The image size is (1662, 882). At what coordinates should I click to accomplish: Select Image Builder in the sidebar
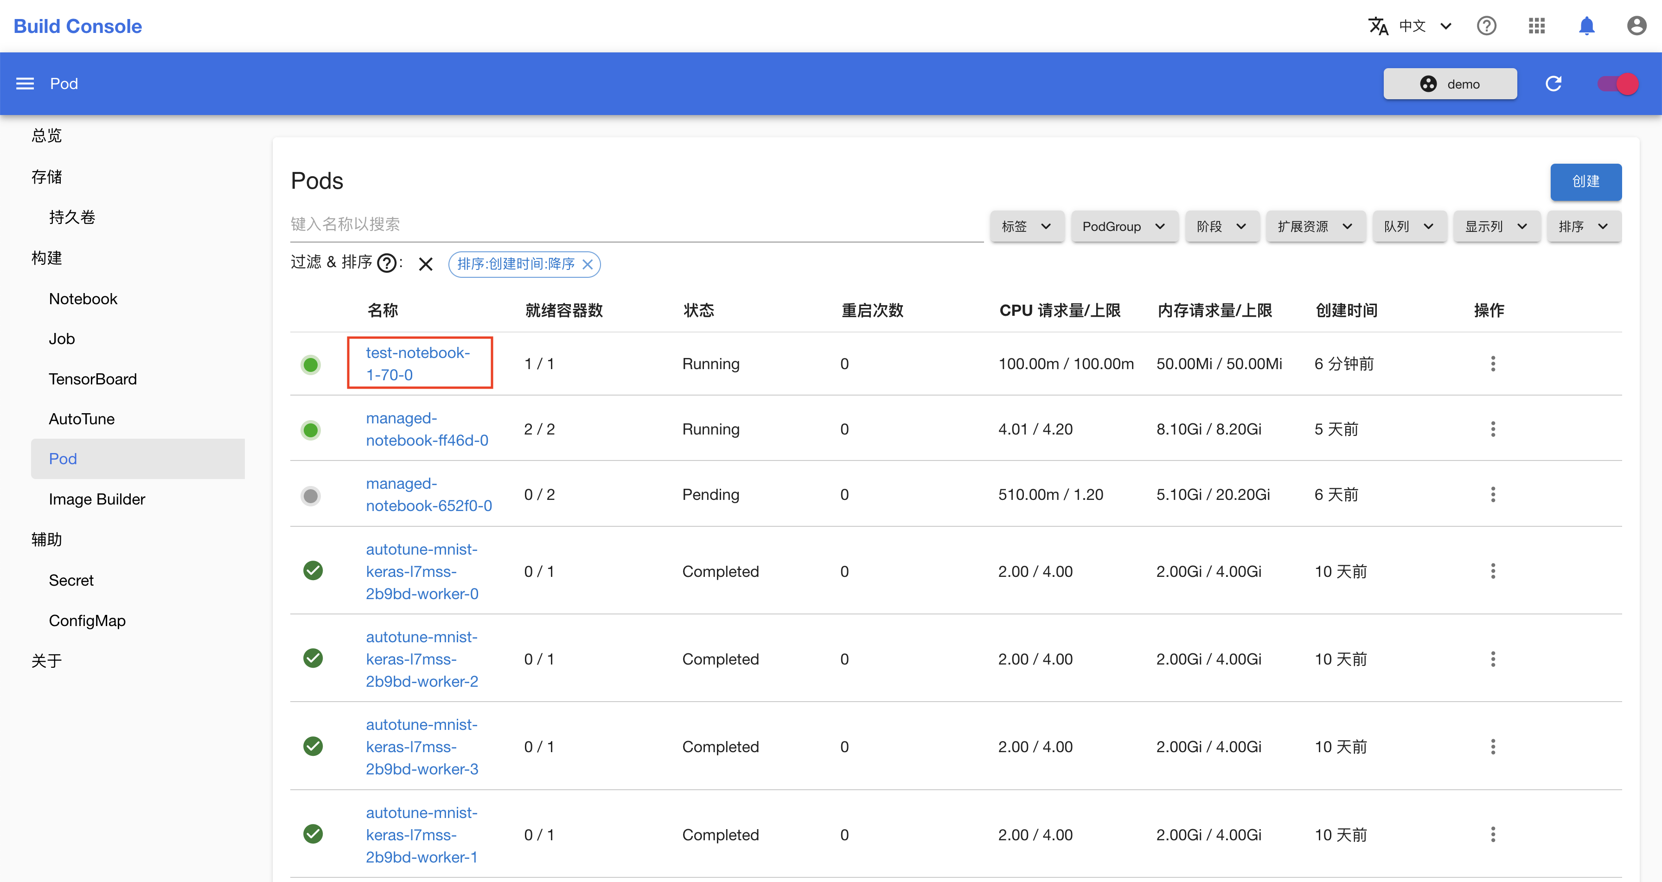(97, 499)
